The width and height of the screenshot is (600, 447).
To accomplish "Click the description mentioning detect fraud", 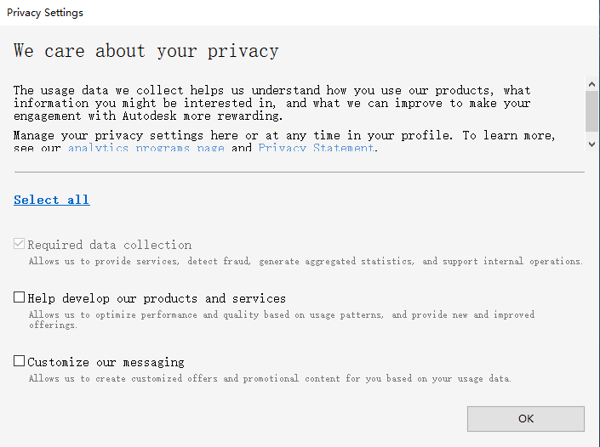I will click(x=306, y=262).
